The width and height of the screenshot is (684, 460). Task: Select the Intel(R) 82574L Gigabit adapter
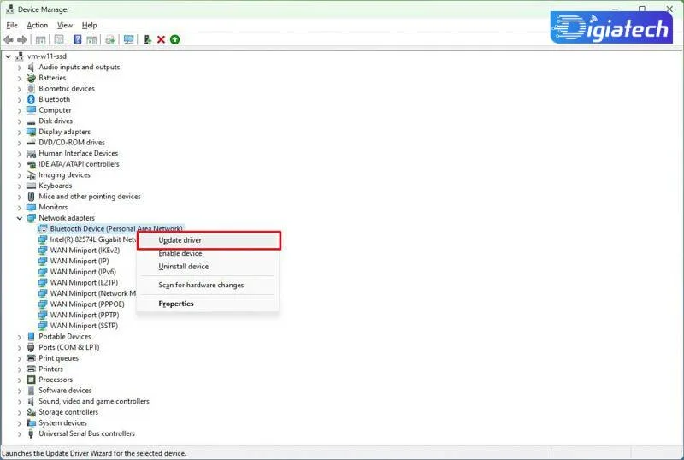pos(93,239)
